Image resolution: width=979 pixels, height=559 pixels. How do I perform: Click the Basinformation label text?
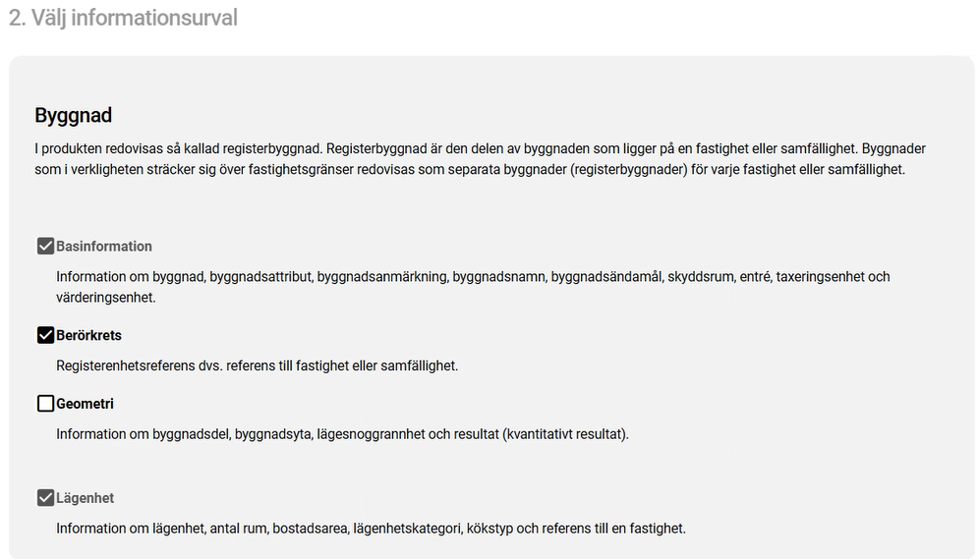pos(104,247)
